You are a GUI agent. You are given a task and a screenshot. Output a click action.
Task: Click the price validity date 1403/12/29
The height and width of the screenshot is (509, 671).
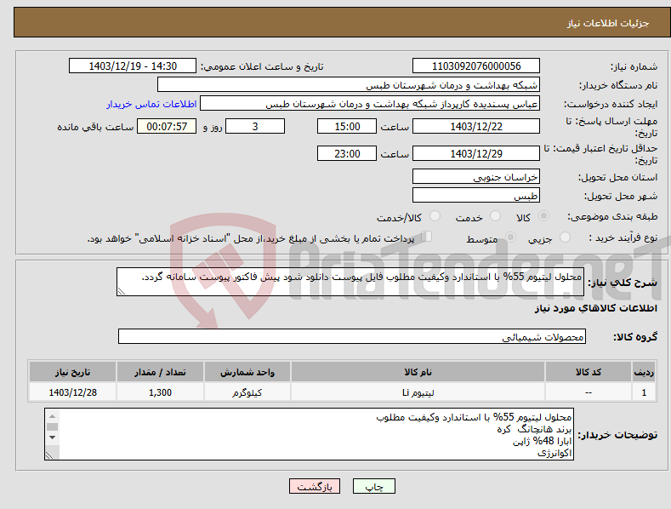point(476,153)
